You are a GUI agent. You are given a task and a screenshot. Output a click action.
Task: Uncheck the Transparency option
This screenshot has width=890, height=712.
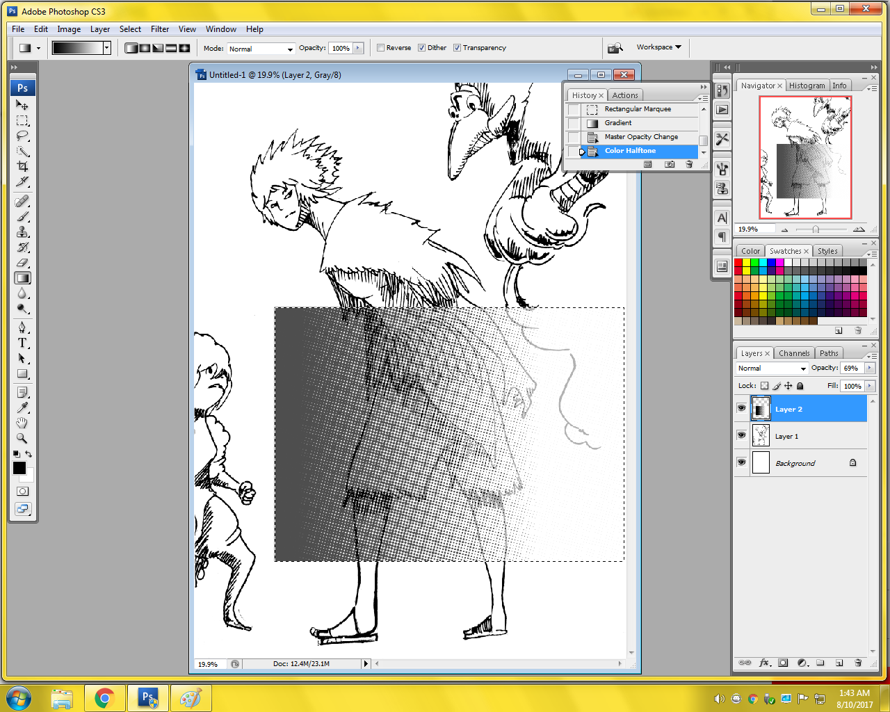click(457, 48)
